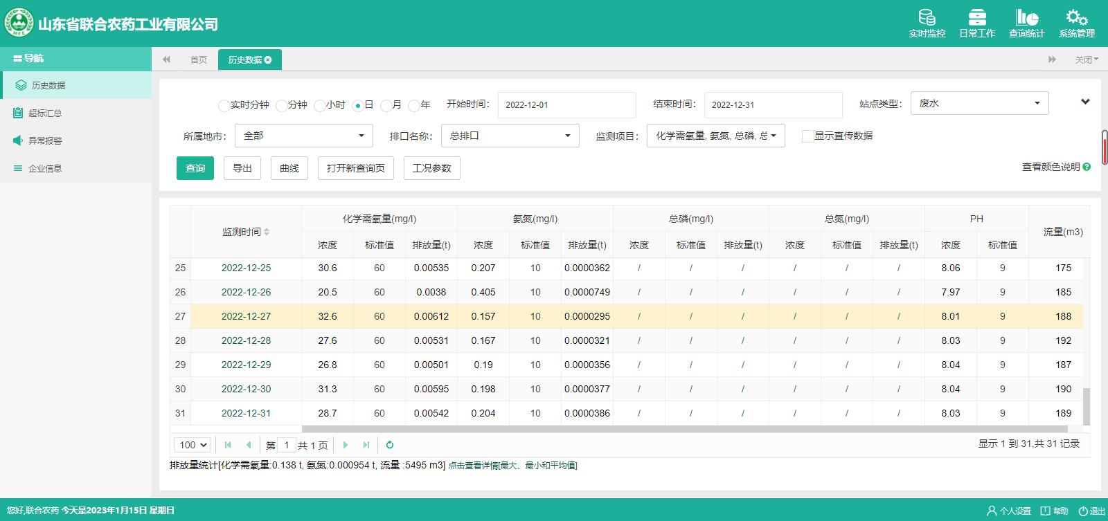Screen dimensions: 1108x521
Task: Click the 打开新查询页 button
Action: coord(356,168)
